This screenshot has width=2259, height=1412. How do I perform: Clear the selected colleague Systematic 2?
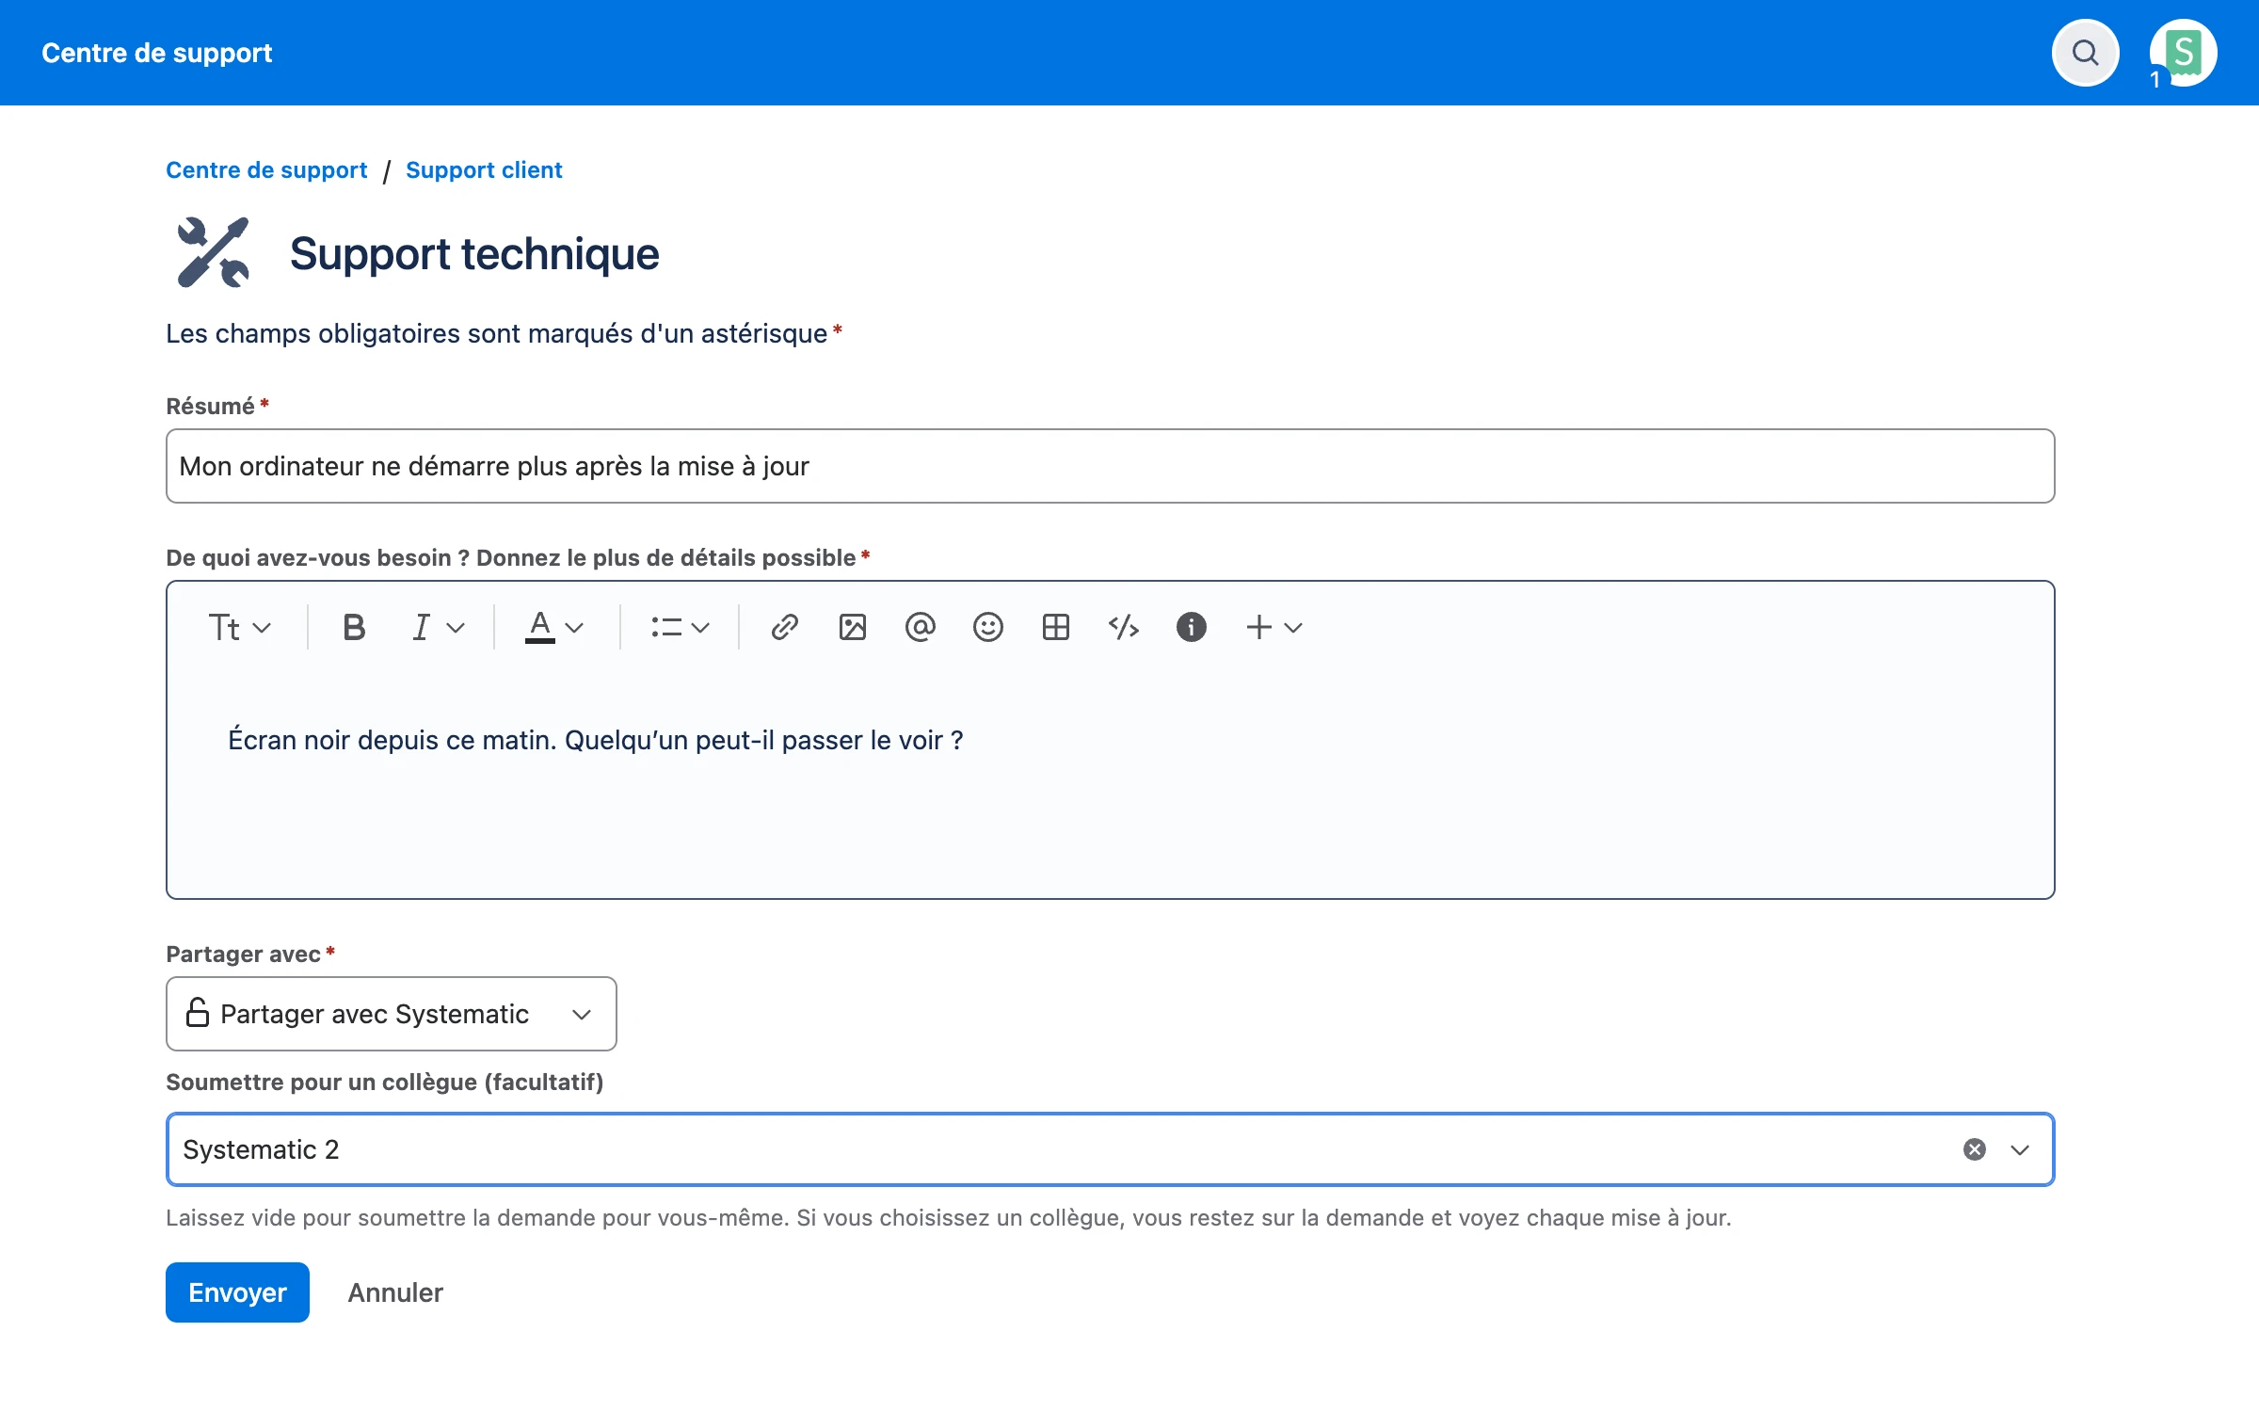pos(1975,1149)
